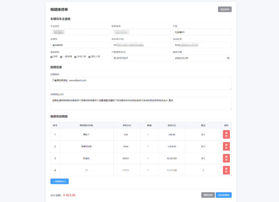This screenshot has width=279, height=202.
Task: Delete the 梵蒂冈地方 repair item row
Action: pos(226,146)
